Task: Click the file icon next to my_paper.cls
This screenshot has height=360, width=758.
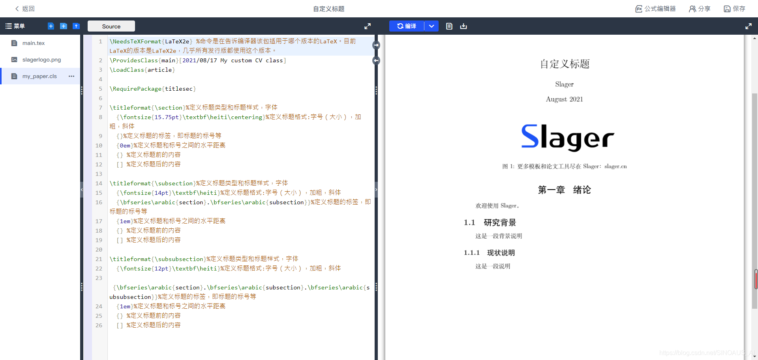Action: 14,76
